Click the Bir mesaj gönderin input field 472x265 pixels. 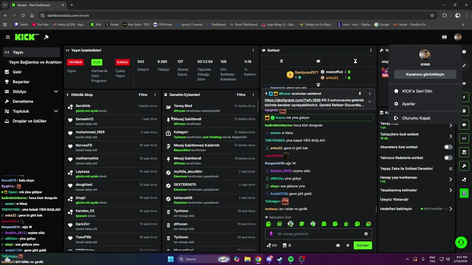pos(318,234)
